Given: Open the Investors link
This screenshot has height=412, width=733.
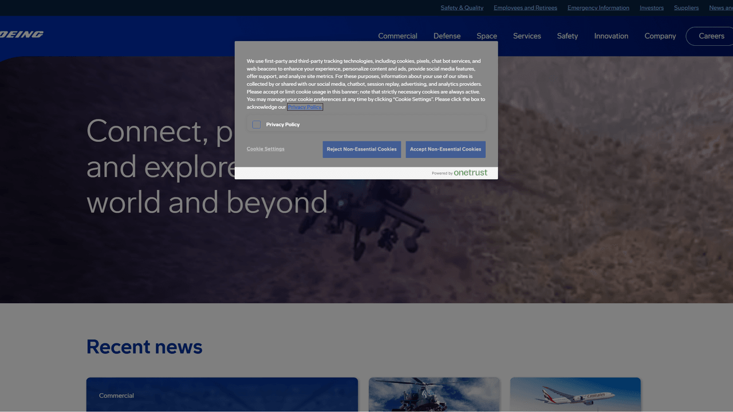Looking at the screenshot, I should (651, 8).
